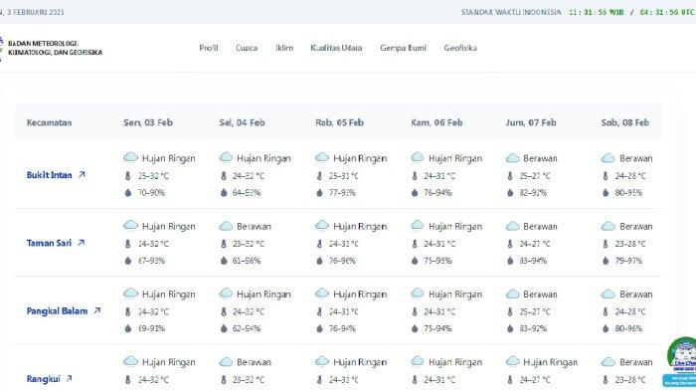Open Pangkal Balam arrow icon

[97, 310]
